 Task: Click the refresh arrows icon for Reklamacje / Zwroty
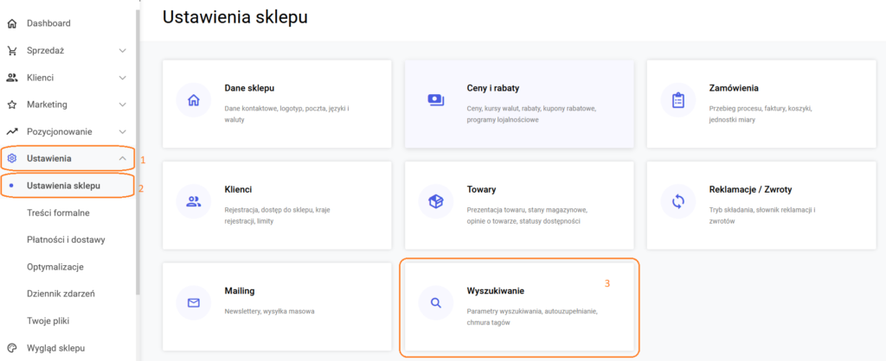(x=677, y=202)
